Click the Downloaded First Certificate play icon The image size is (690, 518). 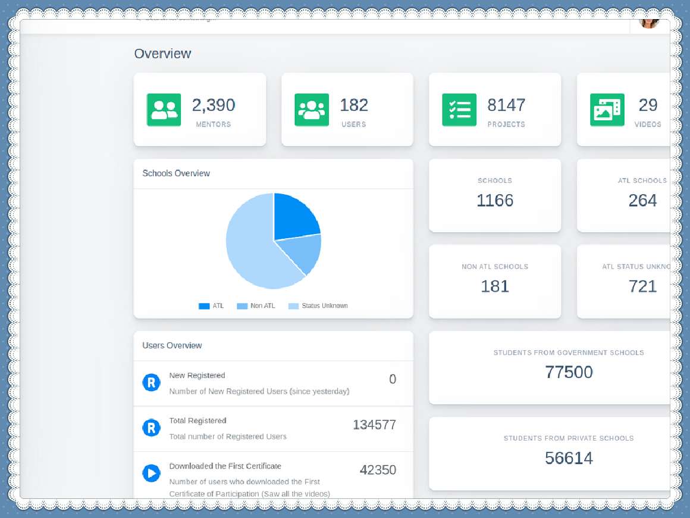151,473
